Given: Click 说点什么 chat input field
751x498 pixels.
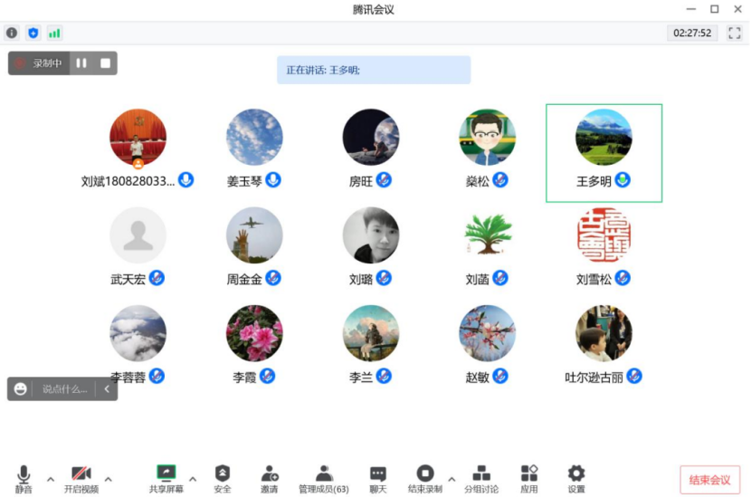Looking at the screenshot, I should click(x=64, y=388).
